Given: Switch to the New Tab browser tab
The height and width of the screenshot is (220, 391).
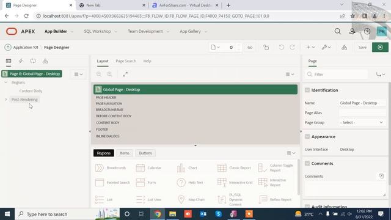Looking at the screenshot, I should tap(112, 5).
